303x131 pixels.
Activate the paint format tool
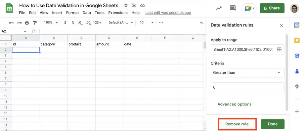pos(35,22)
